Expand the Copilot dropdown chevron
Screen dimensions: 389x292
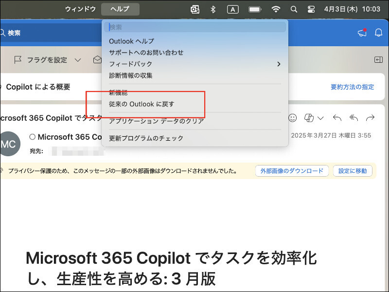pyautogui.click(x=320, y=118)
